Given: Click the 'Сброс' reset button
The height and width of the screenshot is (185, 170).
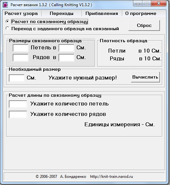Looking at the screenshot, I should click(144, 26).
